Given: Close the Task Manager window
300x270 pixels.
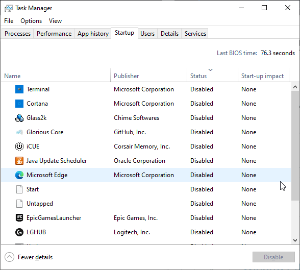Looking at the screenshot, I should pos(288,8).
